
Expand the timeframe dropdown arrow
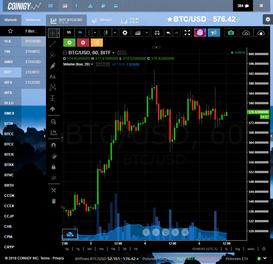coord(95,33)
